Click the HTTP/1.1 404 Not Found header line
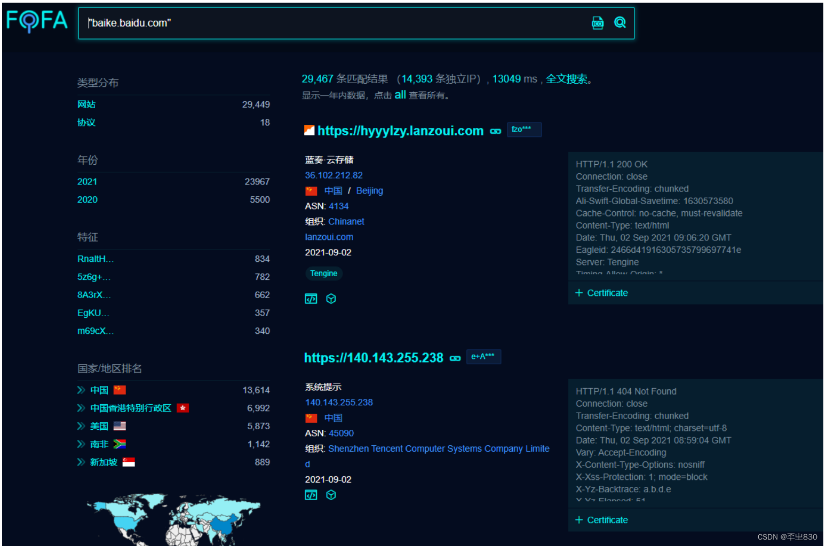Screen dimensions: 826x546 (626, 391)
